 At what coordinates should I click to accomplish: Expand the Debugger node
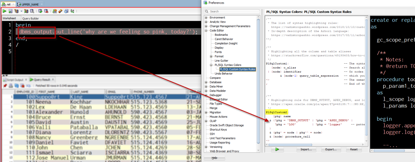tap(206, 95)
